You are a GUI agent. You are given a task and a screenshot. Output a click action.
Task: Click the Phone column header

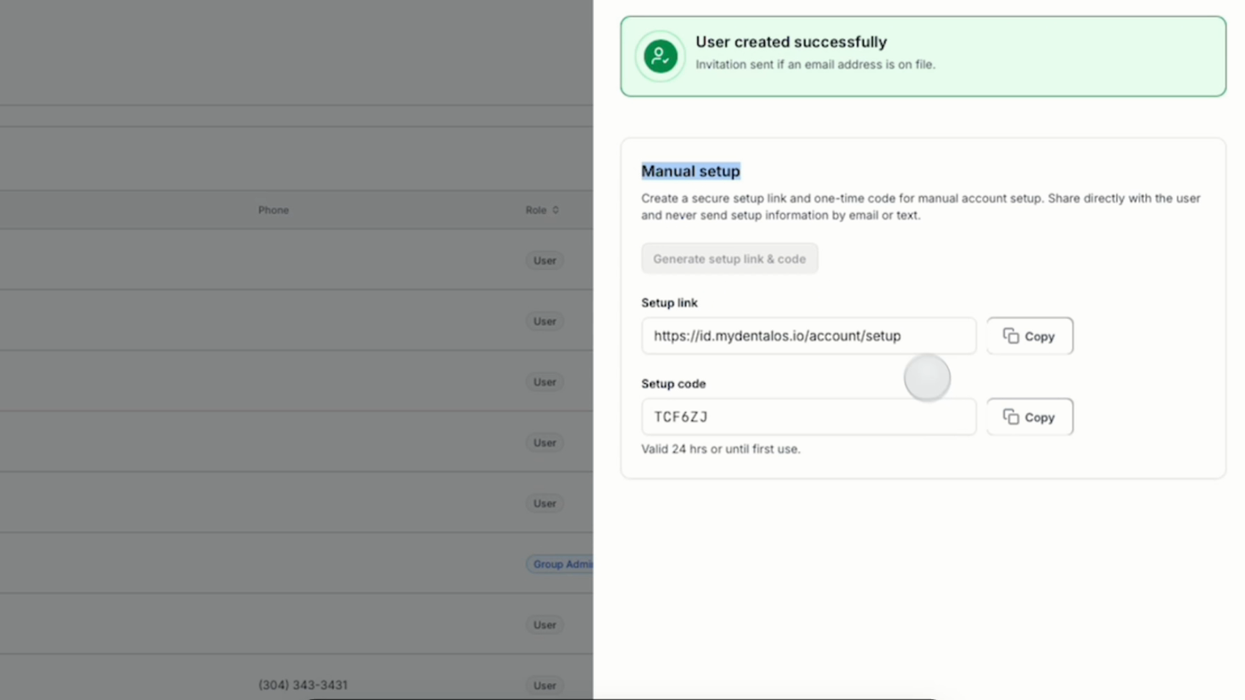coord(274,211)
